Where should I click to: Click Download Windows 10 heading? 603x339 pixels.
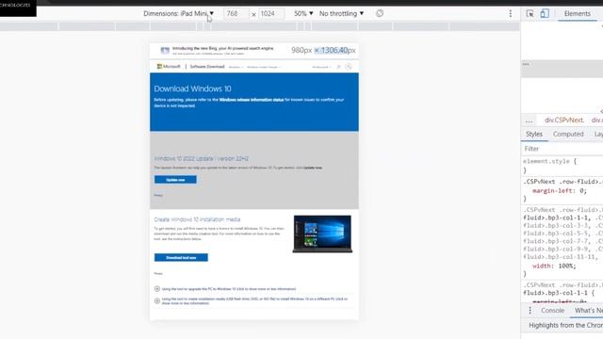[192, 89]
